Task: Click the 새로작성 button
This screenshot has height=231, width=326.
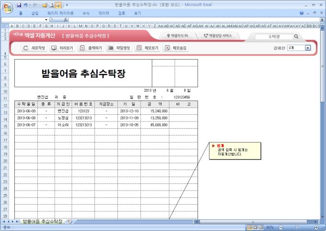Action: click(35, 48)
